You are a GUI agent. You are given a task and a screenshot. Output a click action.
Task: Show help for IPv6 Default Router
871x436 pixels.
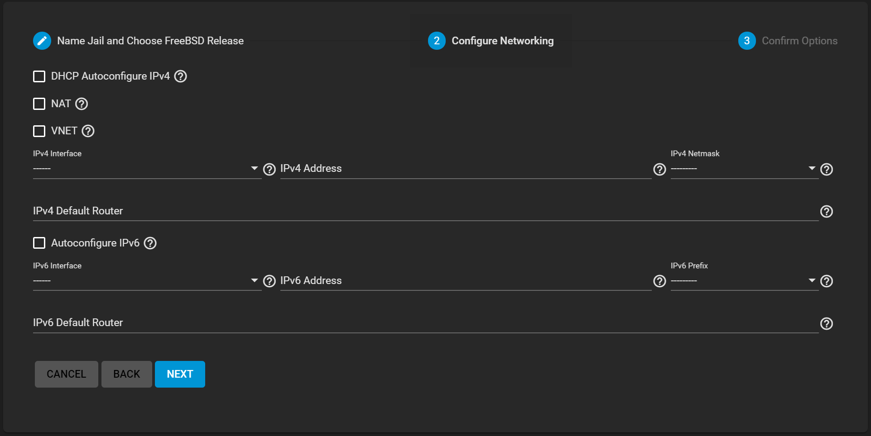(x=827, y=324)
